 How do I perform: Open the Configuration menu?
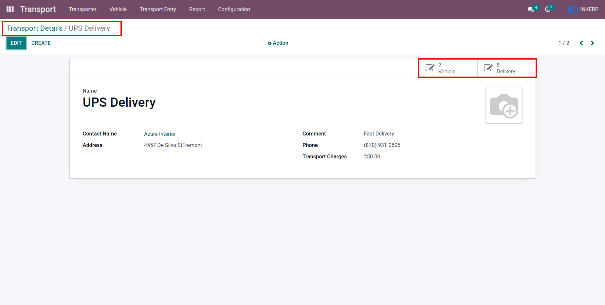(x=234, y=9)
